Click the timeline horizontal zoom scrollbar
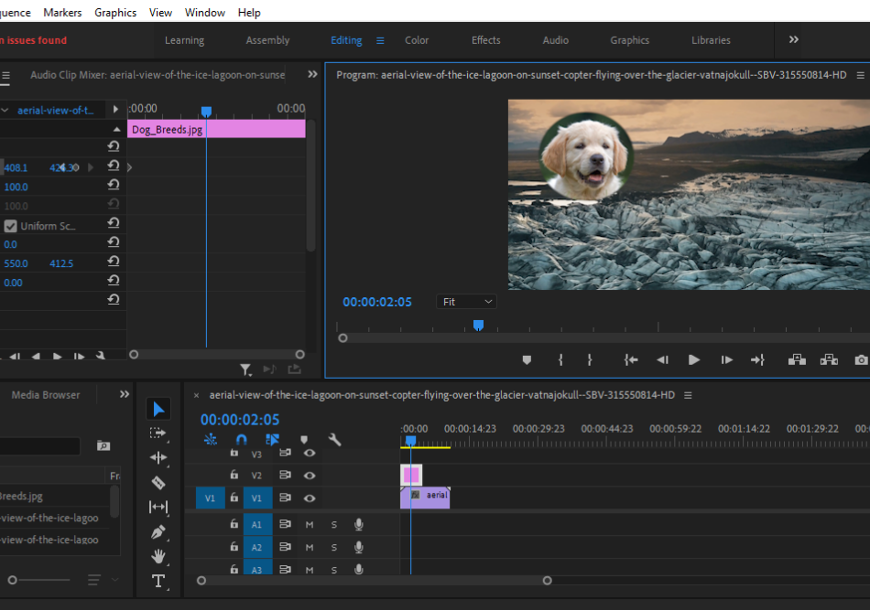The width and height of the screenshot is (870, 610). point(375,581)
